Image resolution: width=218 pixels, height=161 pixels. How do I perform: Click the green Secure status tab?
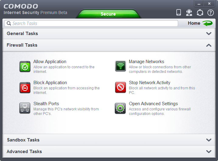tap(108, 14)
